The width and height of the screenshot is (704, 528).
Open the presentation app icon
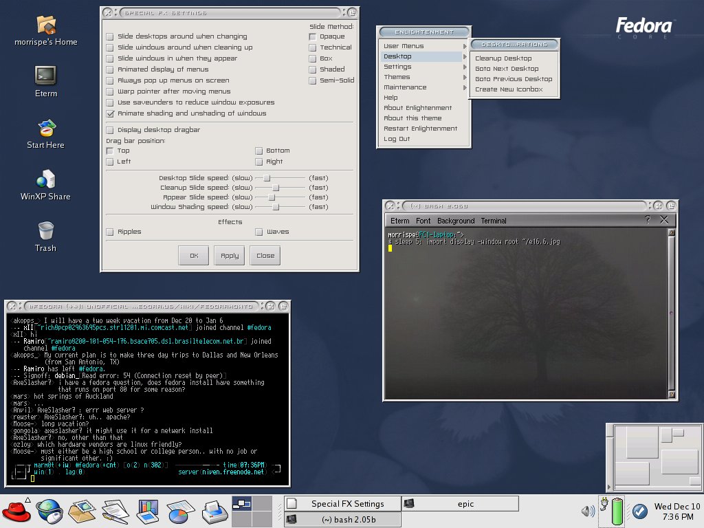tap(146, 511)
